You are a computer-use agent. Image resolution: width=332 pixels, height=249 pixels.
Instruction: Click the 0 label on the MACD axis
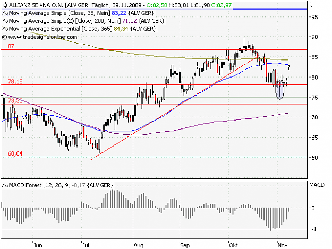pos(313,208)
